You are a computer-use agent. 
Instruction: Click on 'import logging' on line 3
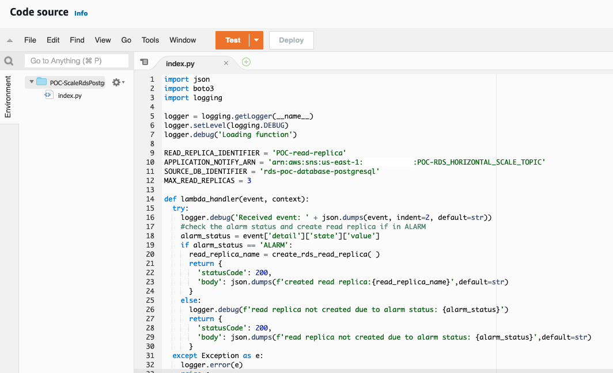[x=193, y=98]
